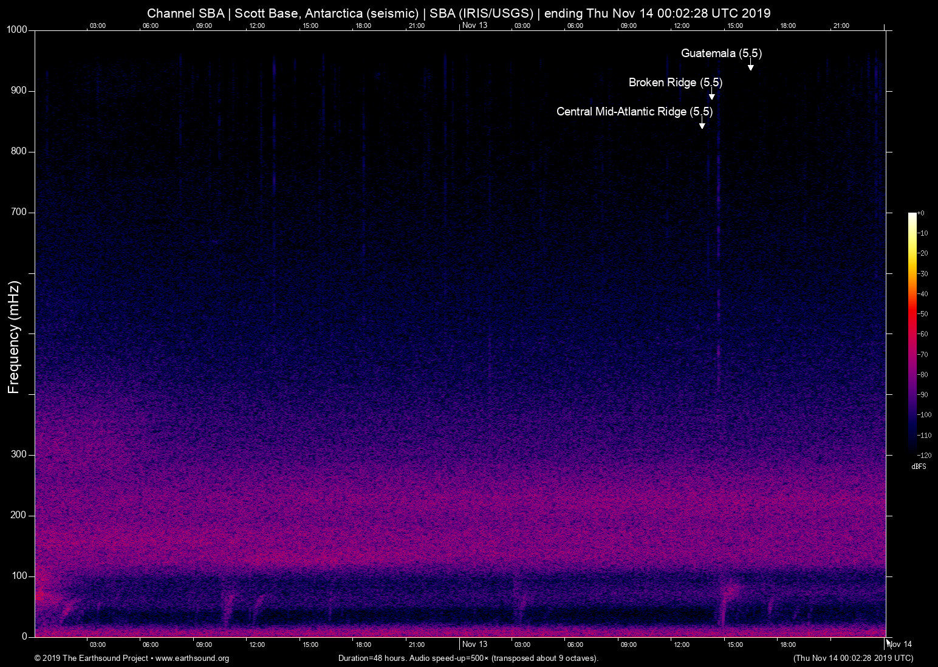Open the www.earthsound.org link in footer
938x667 pixels.
click(192, 658)
